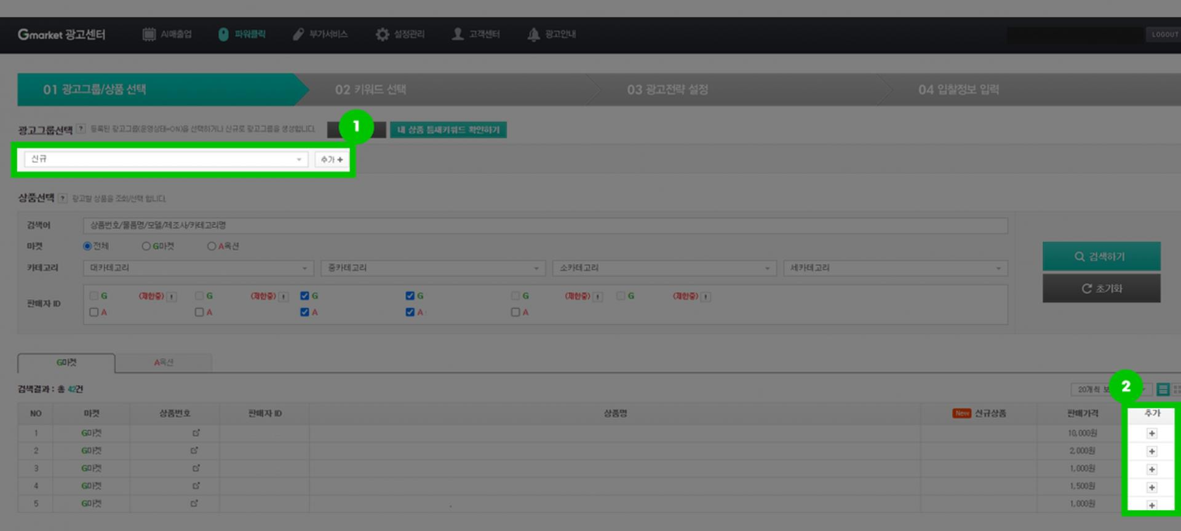
Task: Click the help icon next to 상품선택
Action: pyautogui.click(x=63, y=198)
